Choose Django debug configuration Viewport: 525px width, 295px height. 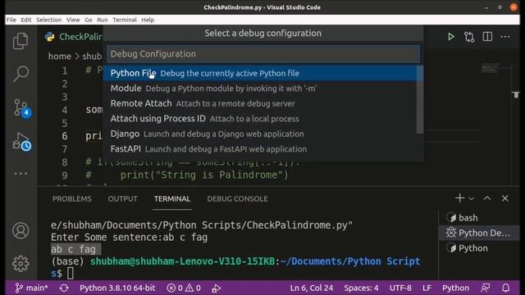263,134
